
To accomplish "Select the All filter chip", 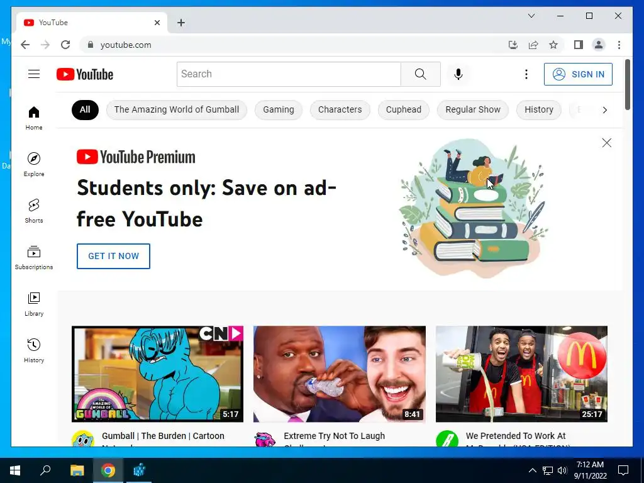I will point(85,109).
